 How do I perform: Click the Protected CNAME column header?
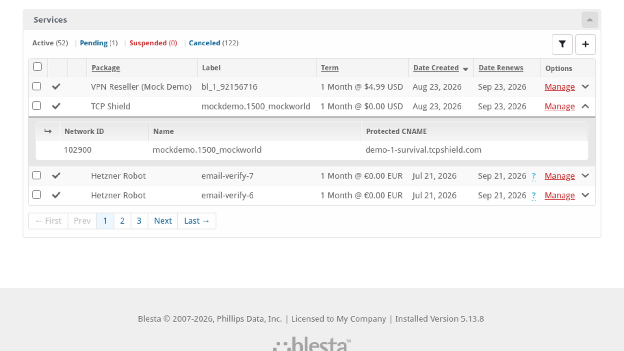coord(396,131)
